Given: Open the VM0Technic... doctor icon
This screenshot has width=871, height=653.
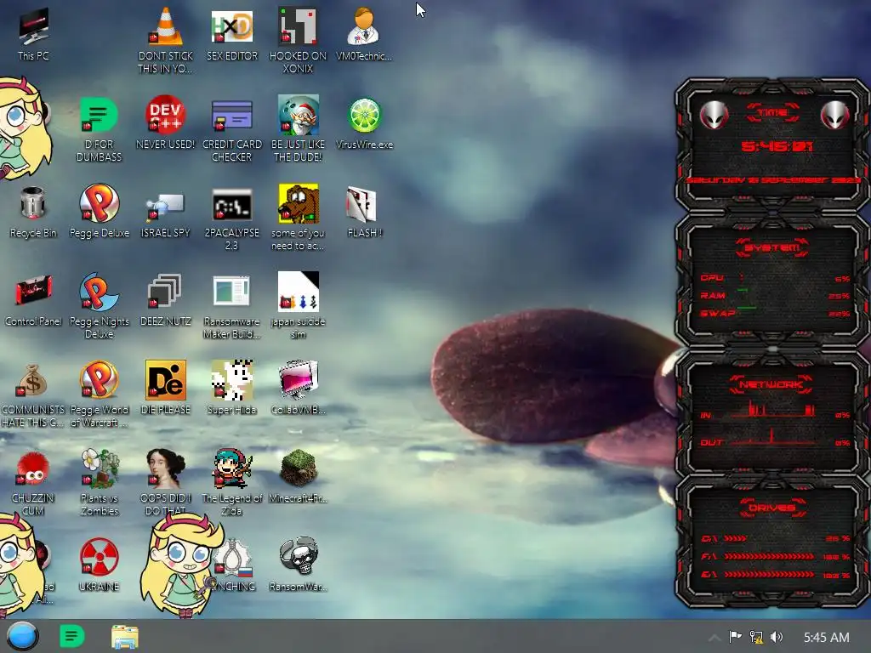Looking at the screenshot, I should coord(364,34).
